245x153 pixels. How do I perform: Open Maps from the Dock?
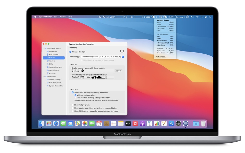tap(78, 124)
